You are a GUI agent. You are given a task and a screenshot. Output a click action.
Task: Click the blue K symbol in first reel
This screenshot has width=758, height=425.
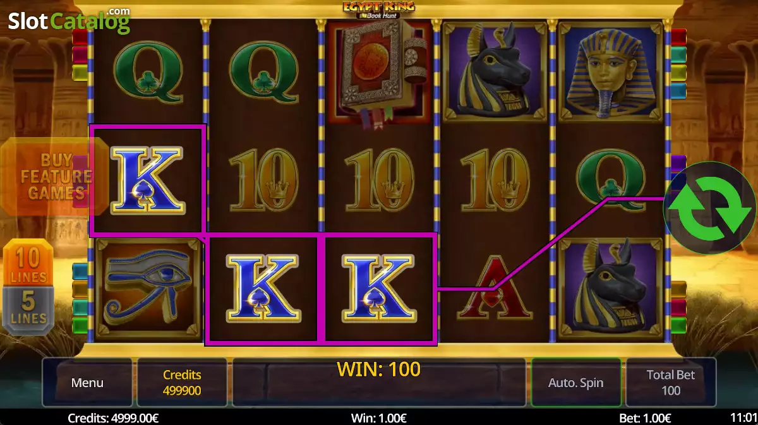pos(147,179)
